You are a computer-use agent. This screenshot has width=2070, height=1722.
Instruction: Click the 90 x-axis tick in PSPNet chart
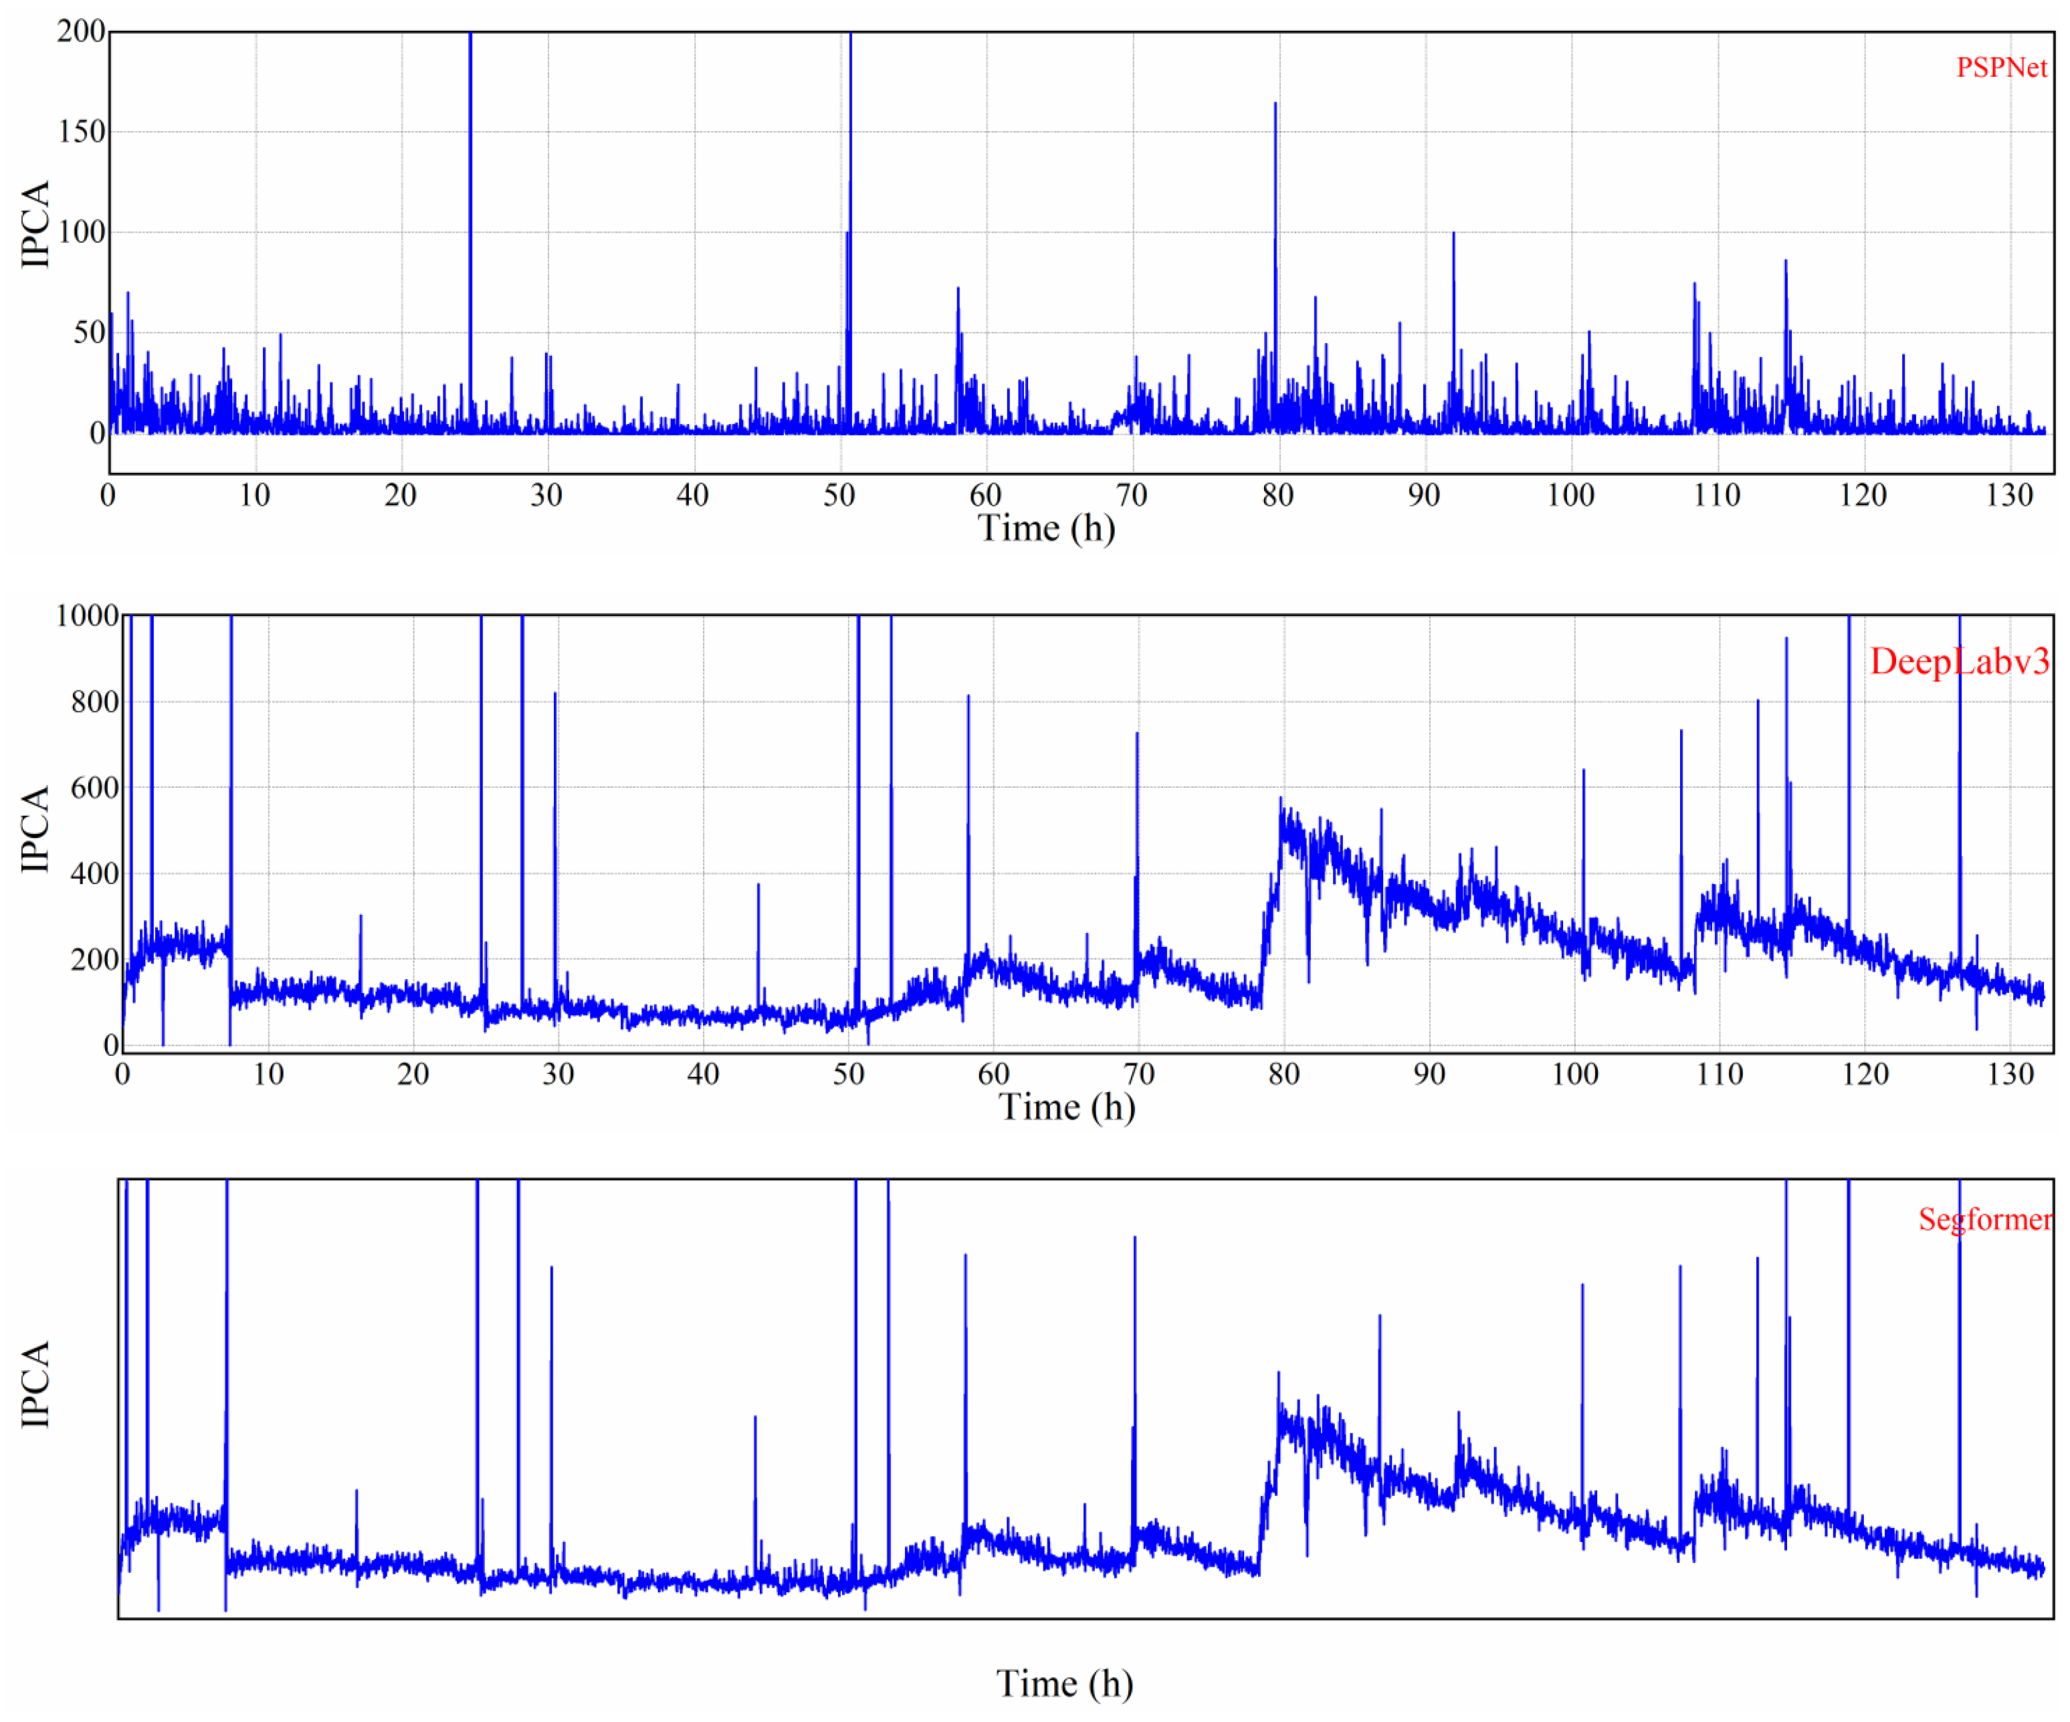click(1423, 495)
